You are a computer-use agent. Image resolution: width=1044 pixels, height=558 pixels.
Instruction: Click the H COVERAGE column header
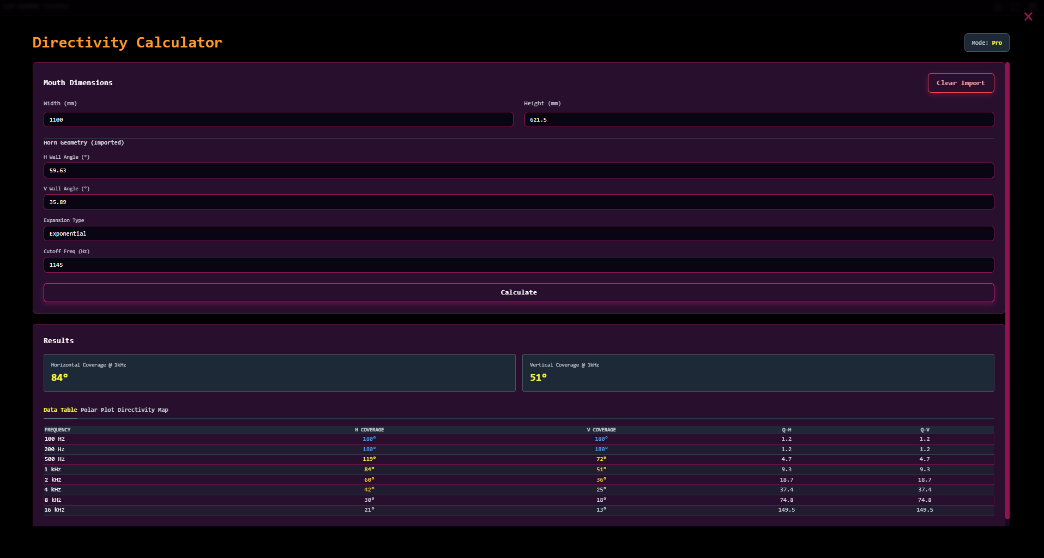pyautogui.click(x=369, y=430)
